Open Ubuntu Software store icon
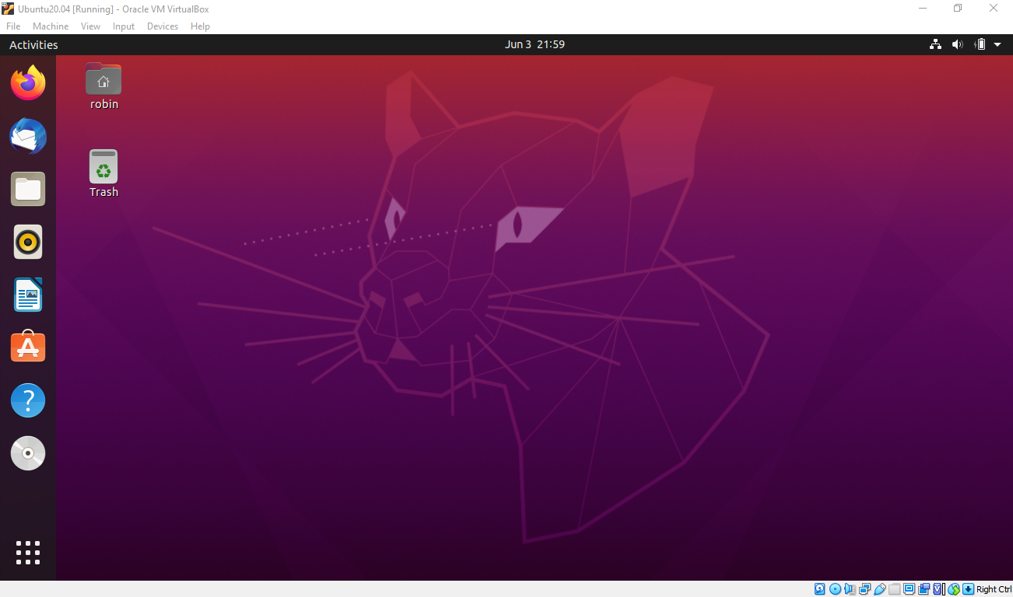 [x=28, y=347]
